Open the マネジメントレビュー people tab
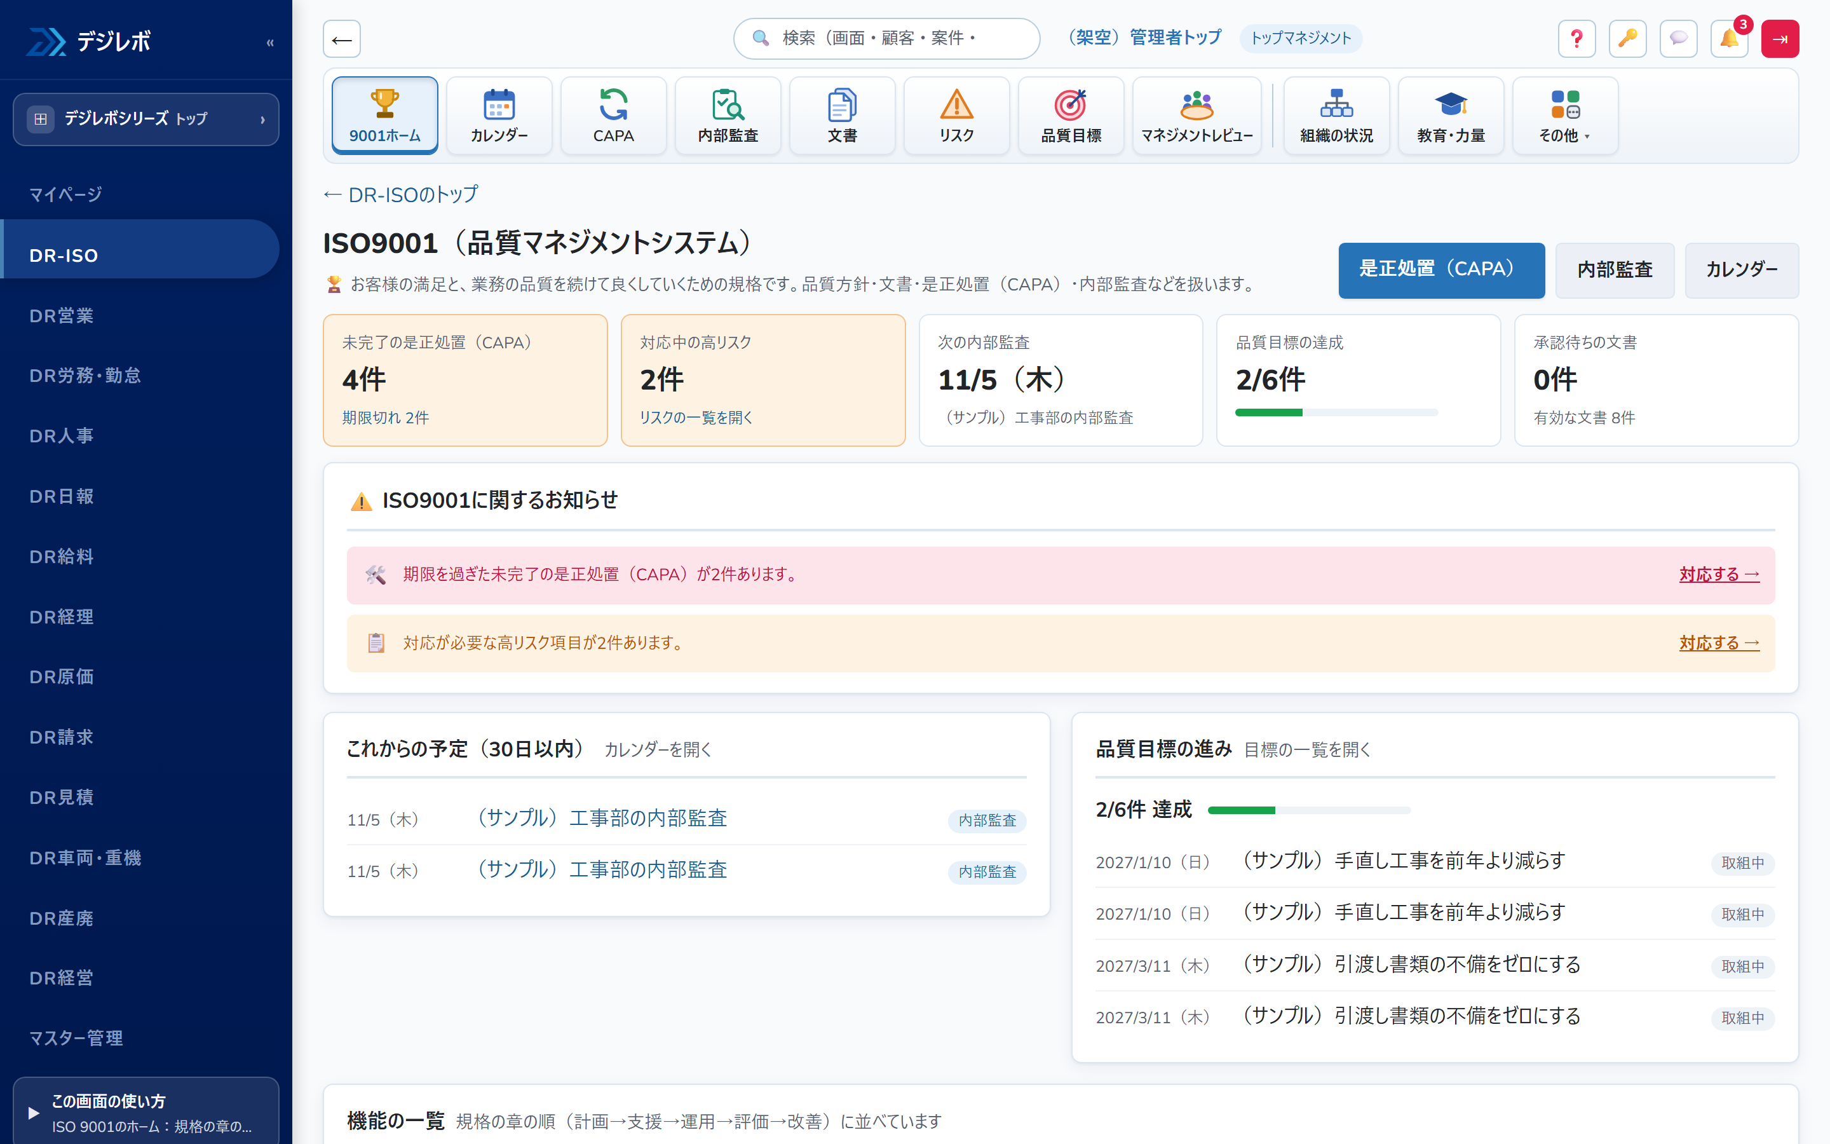 (1196, 115)
